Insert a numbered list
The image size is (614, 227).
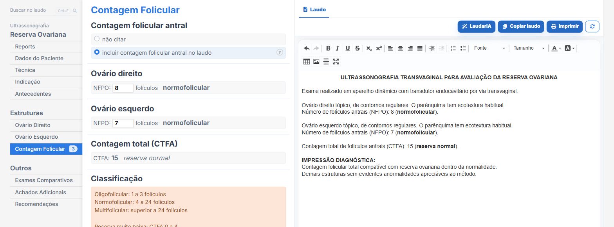pos(453,48)
